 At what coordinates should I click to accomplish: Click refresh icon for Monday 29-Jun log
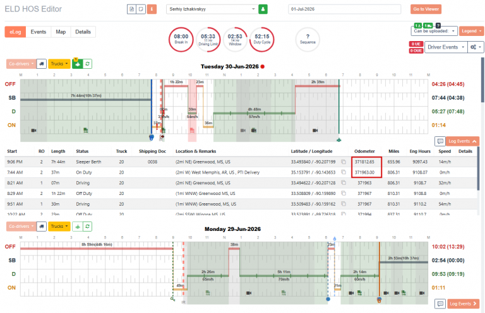[88, 226]
